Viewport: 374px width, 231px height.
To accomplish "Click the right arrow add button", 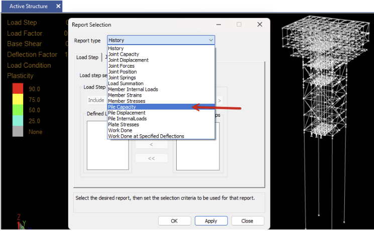I will tap(219, 101).
